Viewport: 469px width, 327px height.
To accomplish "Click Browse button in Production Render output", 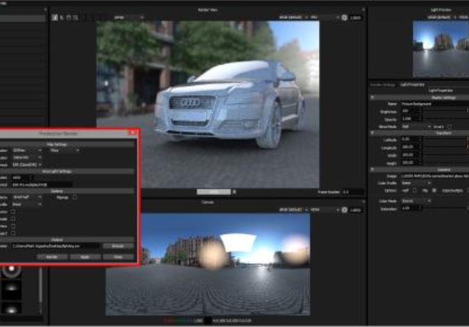I will point(118,246).
